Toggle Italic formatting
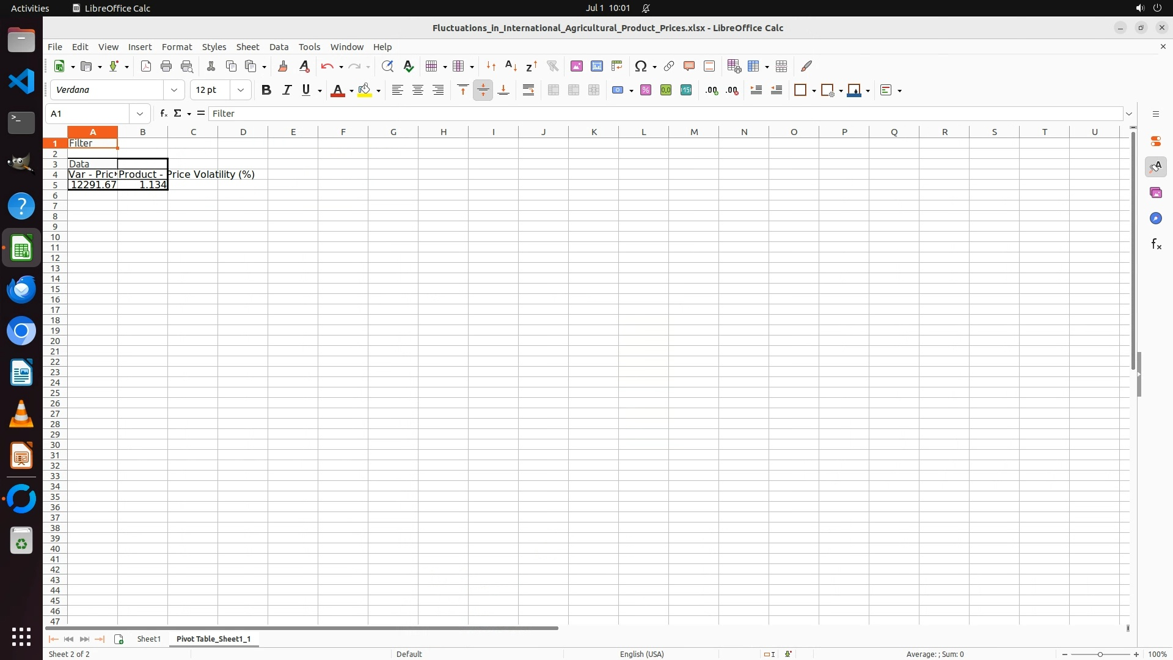 pyautogui.click(x=287, y=90)
